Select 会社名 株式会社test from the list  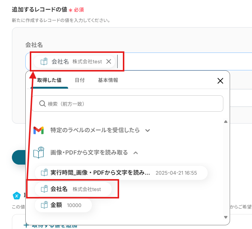(73, 189)
